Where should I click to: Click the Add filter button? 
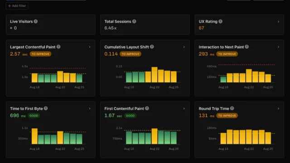point(17,6)
